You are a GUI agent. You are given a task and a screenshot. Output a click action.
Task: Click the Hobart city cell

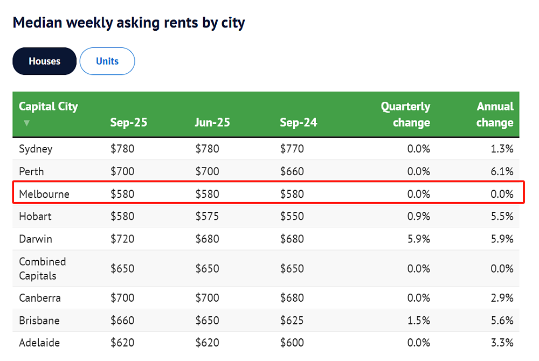35,216
